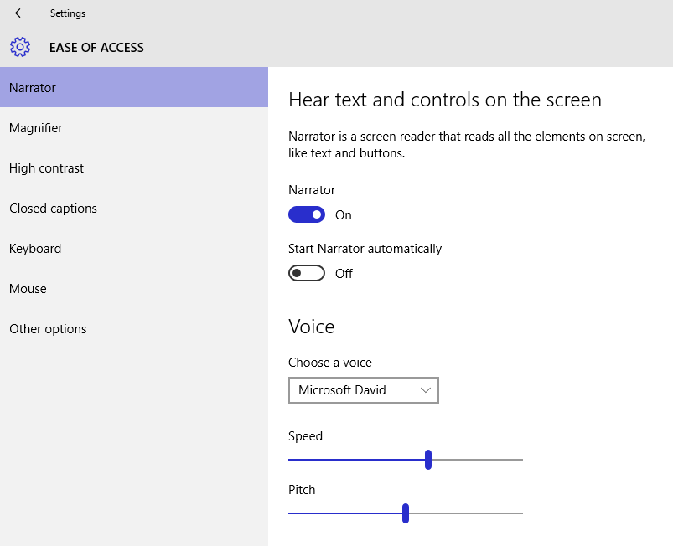The height and width of the screenshot is (546, 673).
Task: Click the Speed slider handle
Action: coord(428,460)
